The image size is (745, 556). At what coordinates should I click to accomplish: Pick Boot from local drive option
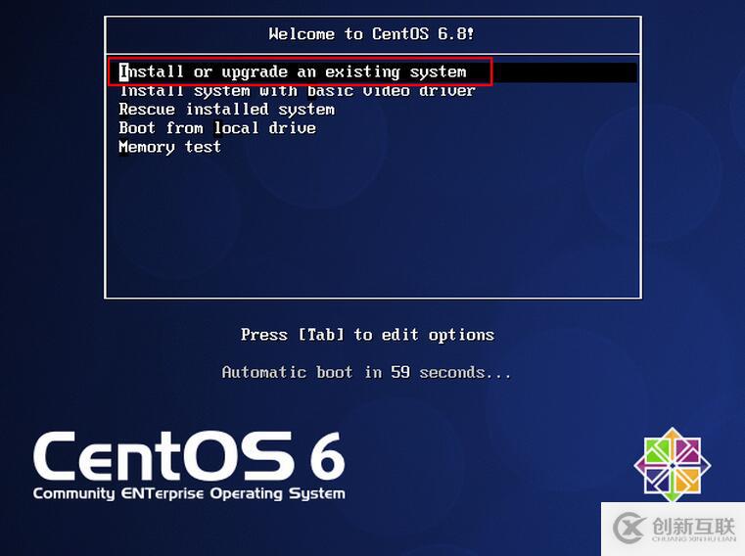pos(217,128)
